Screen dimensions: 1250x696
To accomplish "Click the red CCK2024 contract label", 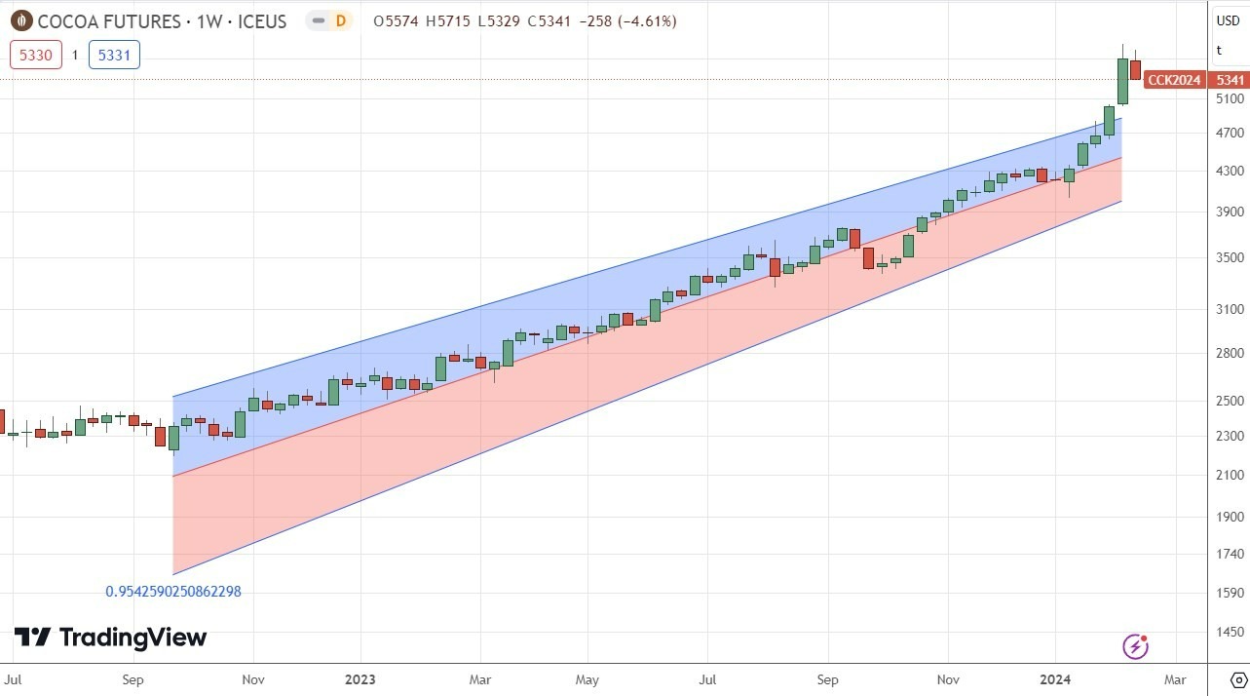I will (1174, 81).
